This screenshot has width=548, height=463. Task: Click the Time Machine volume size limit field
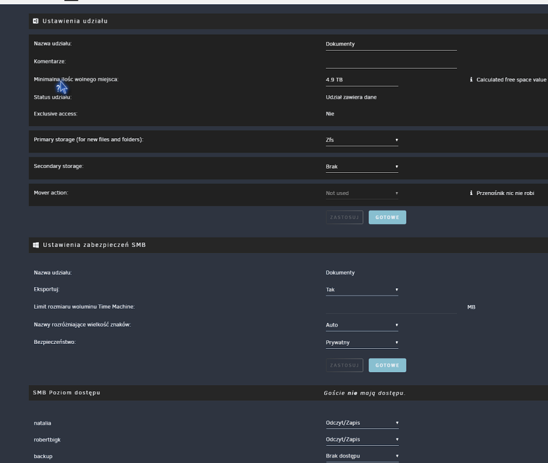(391, 307)
